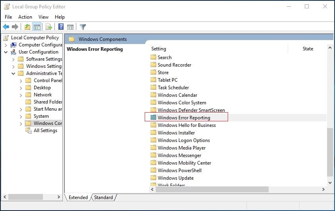Click the Store folder icon
This screenshot has width=335, height=211.
[153, 72]
